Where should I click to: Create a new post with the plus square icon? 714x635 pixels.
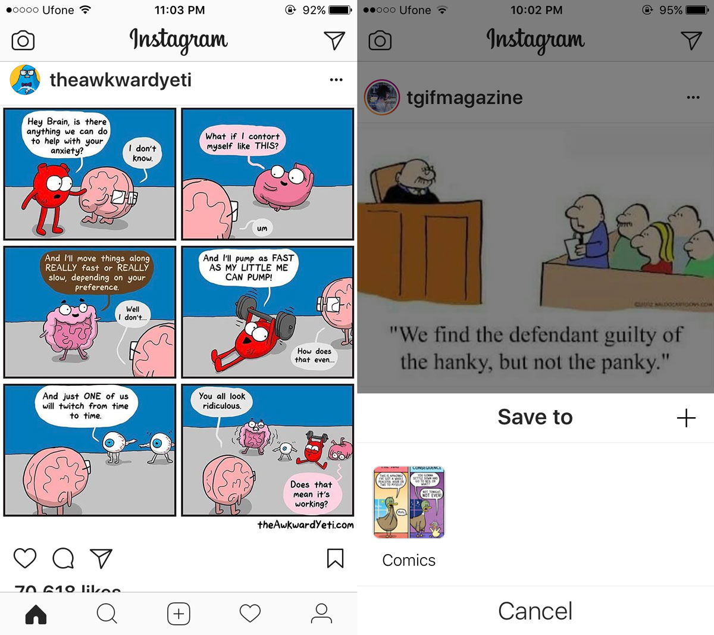click(x=178, y=614)
